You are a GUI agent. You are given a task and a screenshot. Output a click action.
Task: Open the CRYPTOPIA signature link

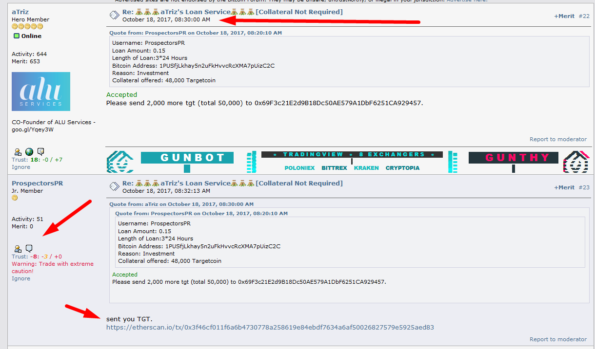pyautogui.click(x=403, y=168)
